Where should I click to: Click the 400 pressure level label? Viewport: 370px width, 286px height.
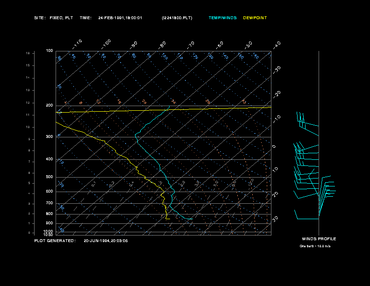coord(50,159)
